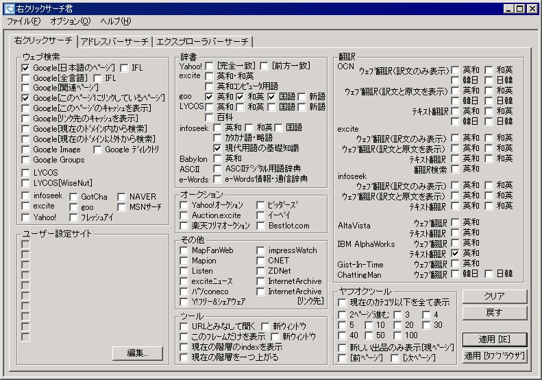Uncheck 現代用語の基礎知識 checkbox
This screenshot has width=542, height=380.
point(217,148)
